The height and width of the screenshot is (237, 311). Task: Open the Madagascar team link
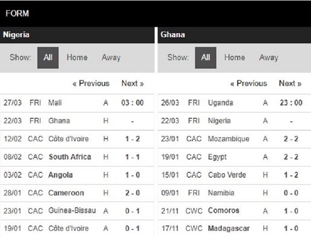[229, 229]
